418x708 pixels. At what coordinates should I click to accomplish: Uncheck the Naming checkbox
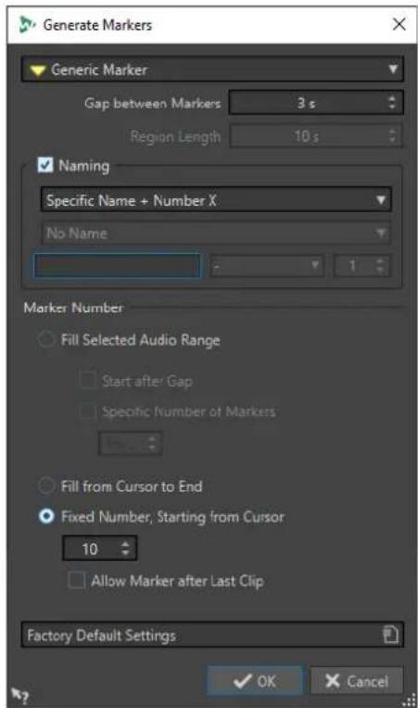[45, 165]
